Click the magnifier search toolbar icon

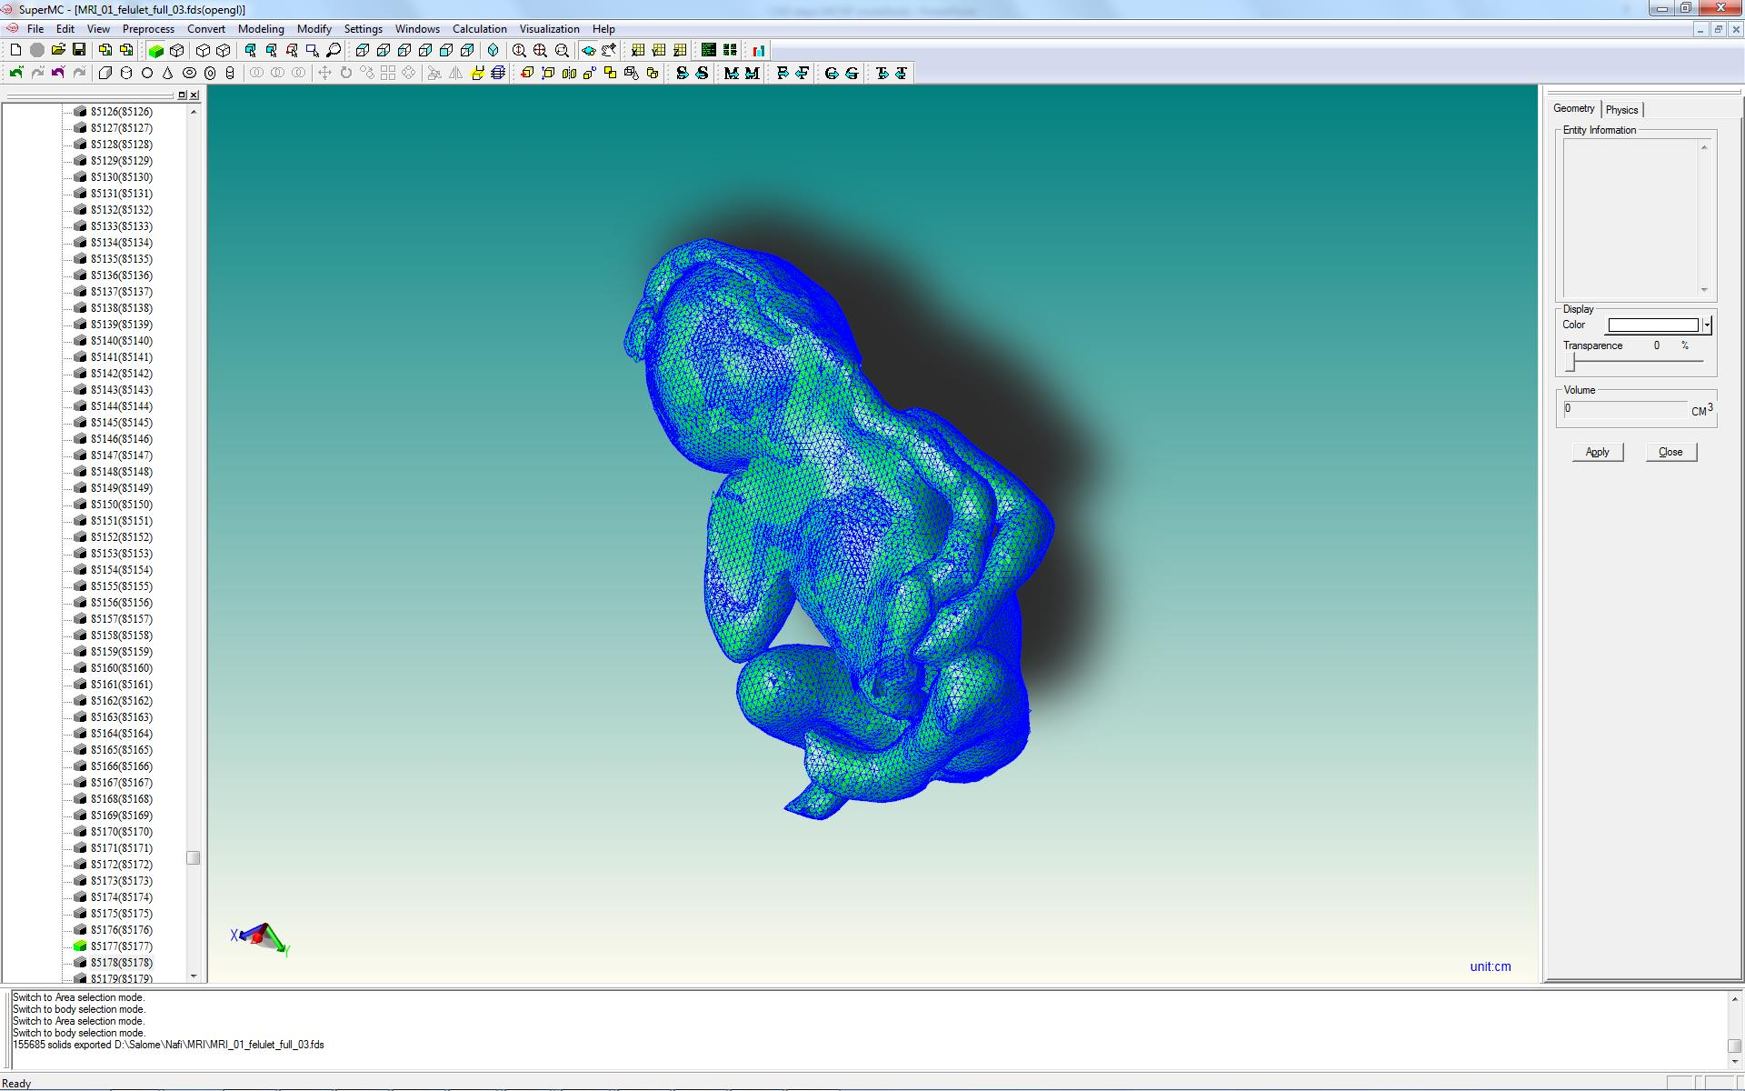tap(334, 50)
